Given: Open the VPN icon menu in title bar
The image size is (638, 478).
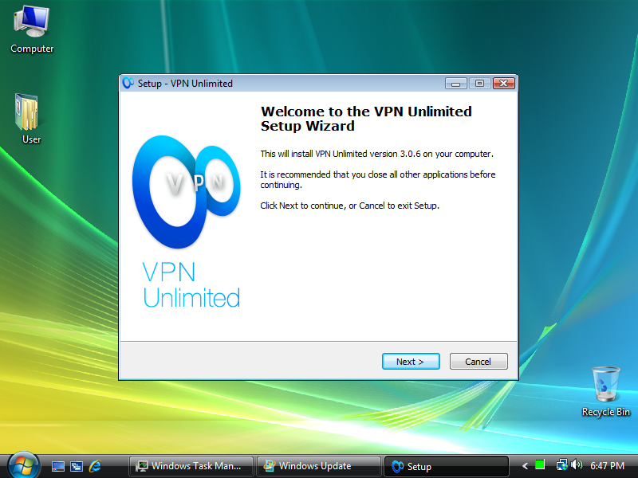Looking at the screenshot, I should [128, 83].
